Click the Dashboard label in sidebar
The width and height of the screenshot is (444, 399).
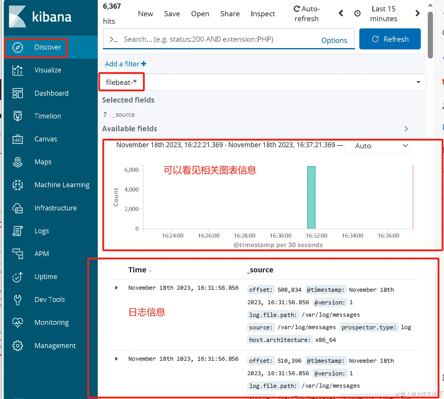(51, 93)
